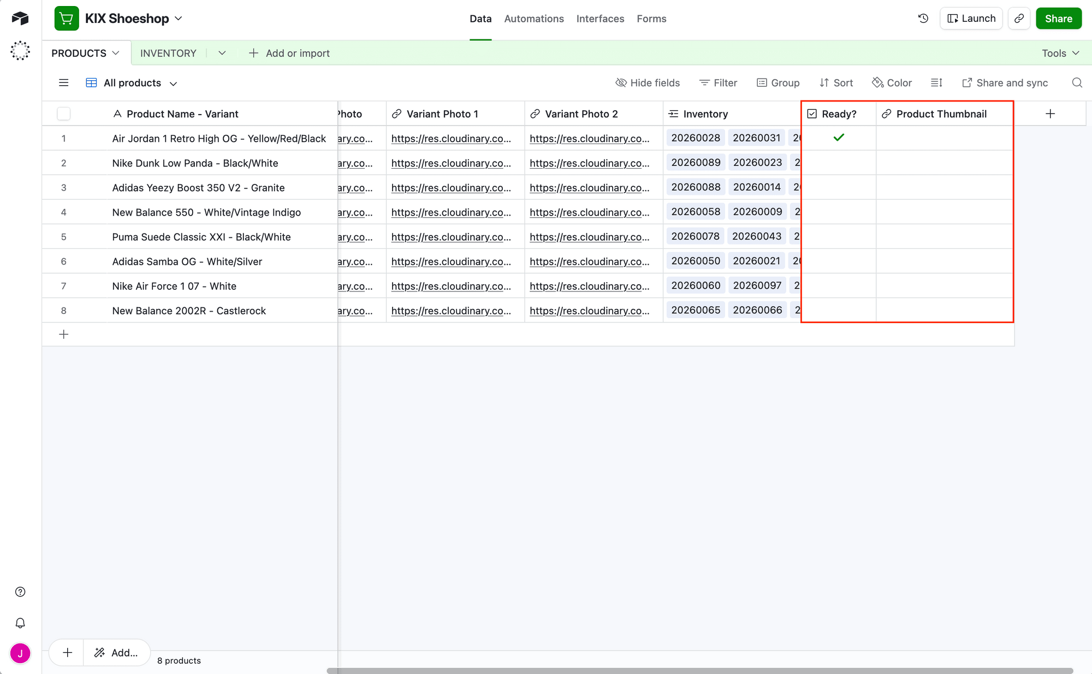This screenshot has height=674, width=1092.
Task: Open the All products view dropdown
Action: coord(174,82)
